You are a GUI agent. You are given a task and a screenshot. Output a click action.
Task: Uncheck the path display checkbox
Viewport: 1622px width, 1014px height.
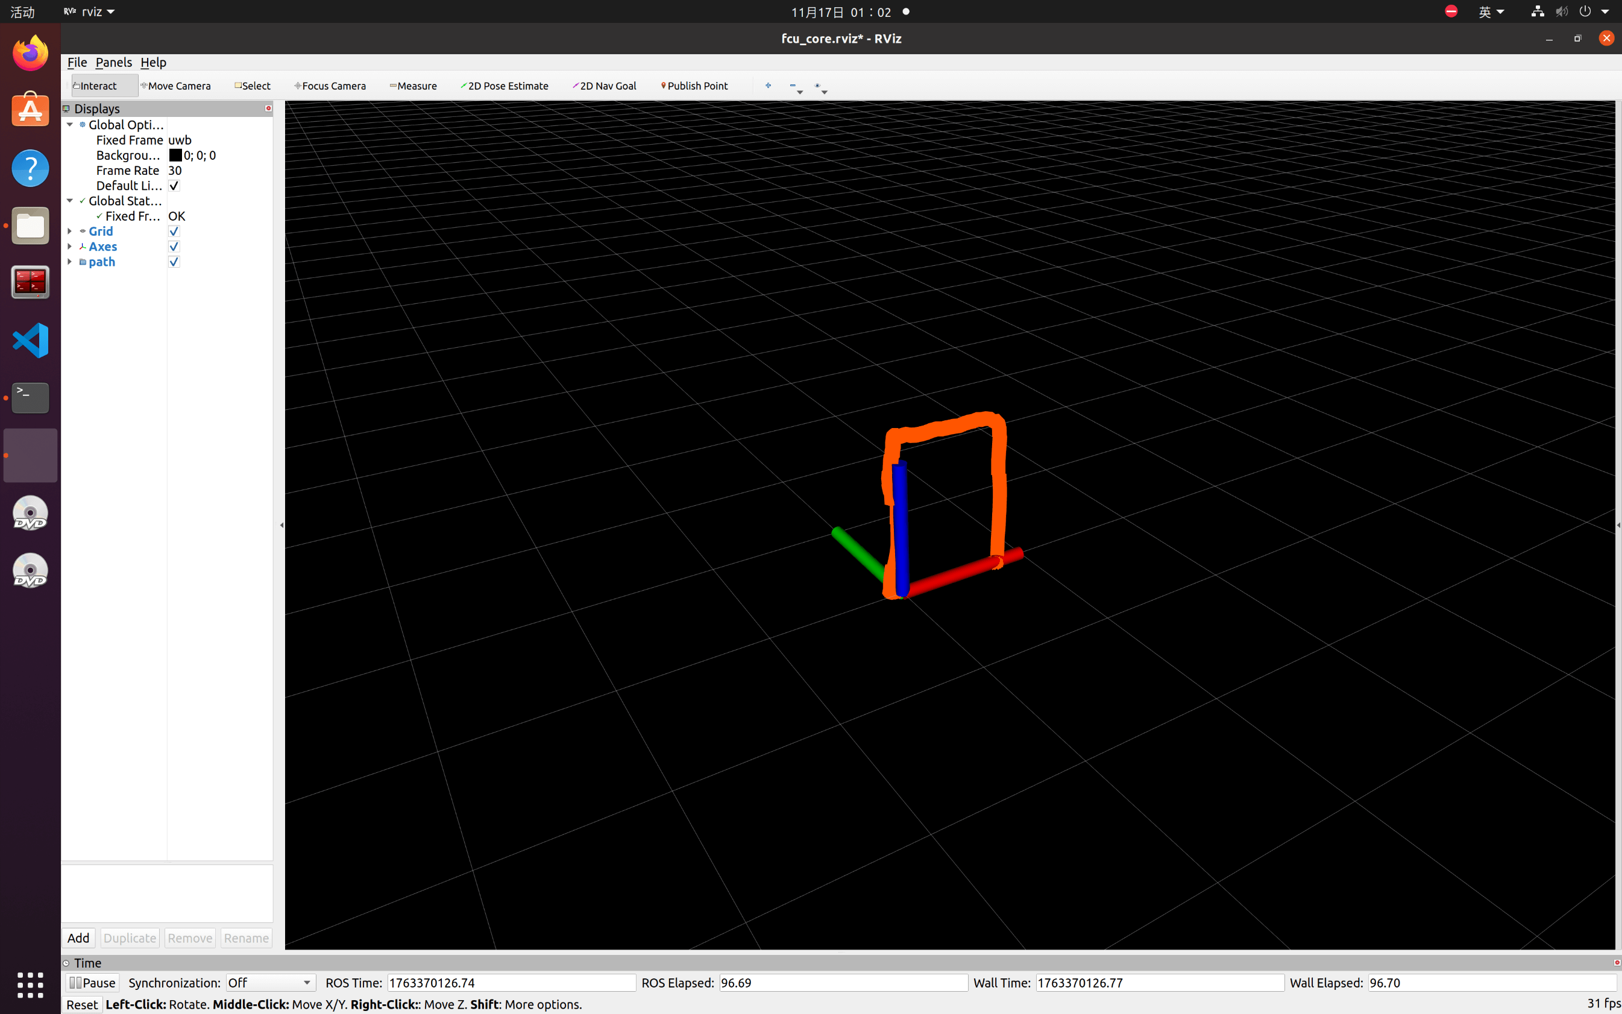coord(174,262)
